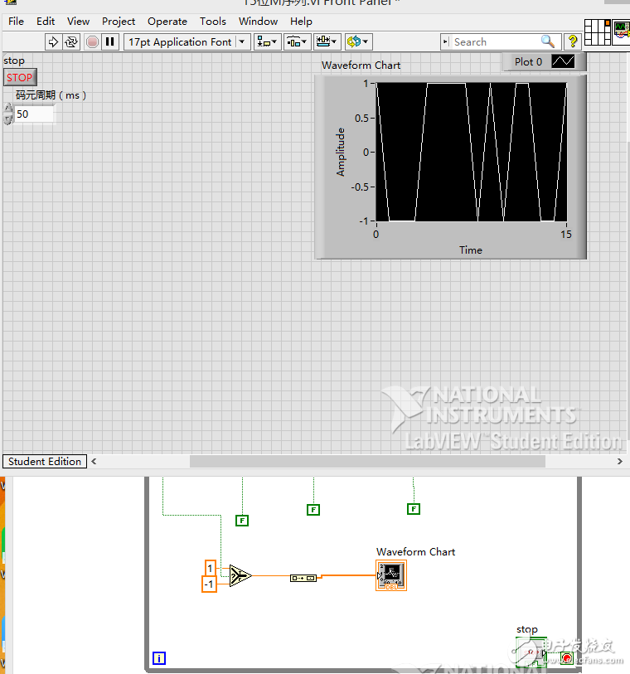Click the horizontal scrollbar left arrow

click(94, 461)
